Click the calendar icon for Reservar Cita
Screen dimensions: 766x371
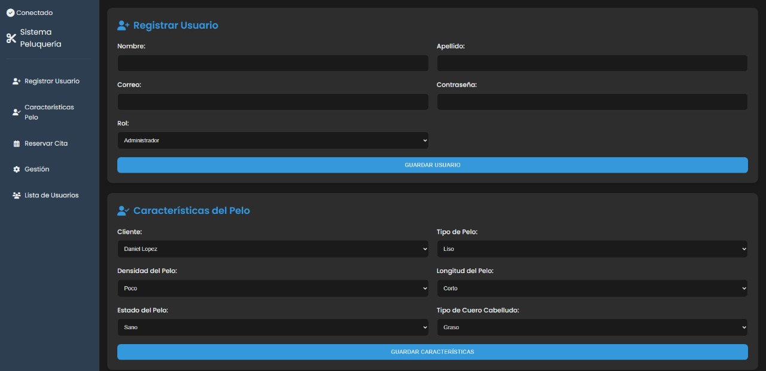pyautogui.click(x=17, y=143)
